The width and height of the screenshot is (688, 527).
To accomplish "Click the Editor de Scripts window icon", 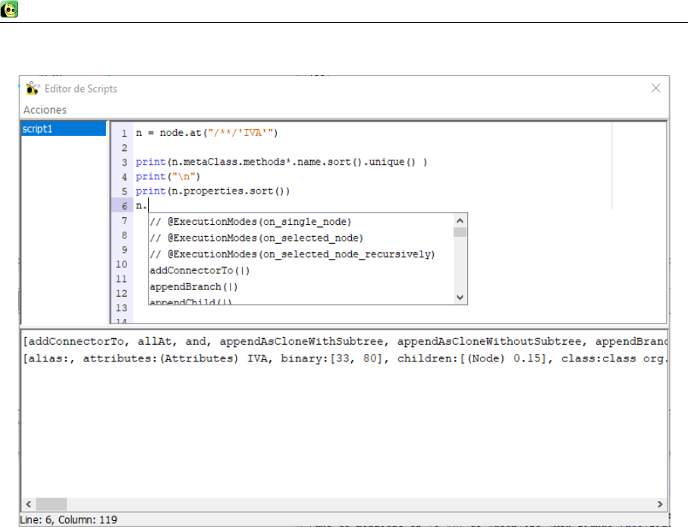I will (32, 88).
